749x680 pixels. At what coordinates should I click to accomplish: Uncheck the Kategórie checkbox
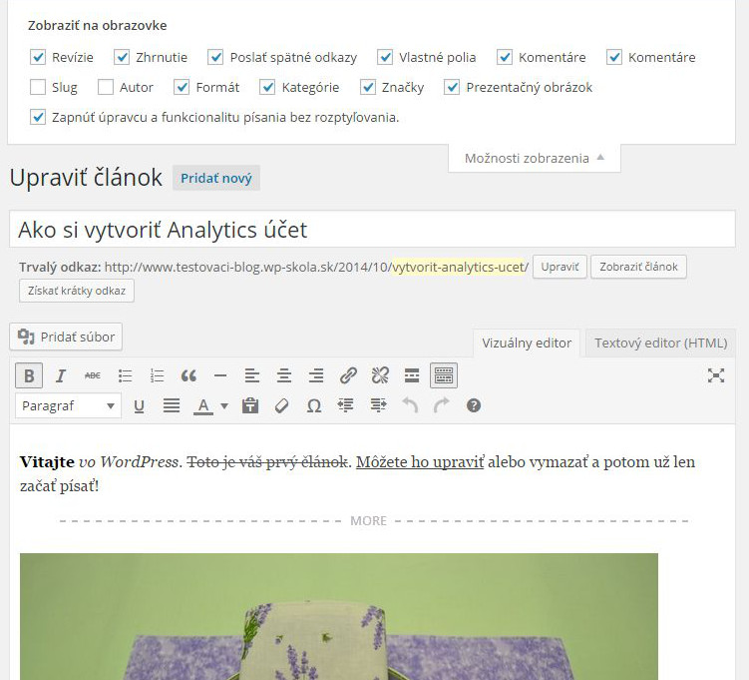(x=267, y=87)
